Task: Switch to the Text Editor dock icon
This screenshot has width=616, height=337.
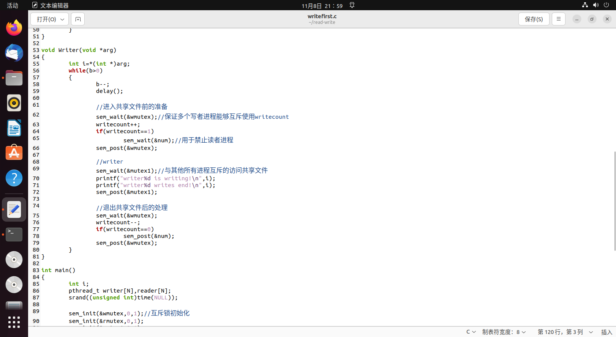Action: click(x=14, y=209)
